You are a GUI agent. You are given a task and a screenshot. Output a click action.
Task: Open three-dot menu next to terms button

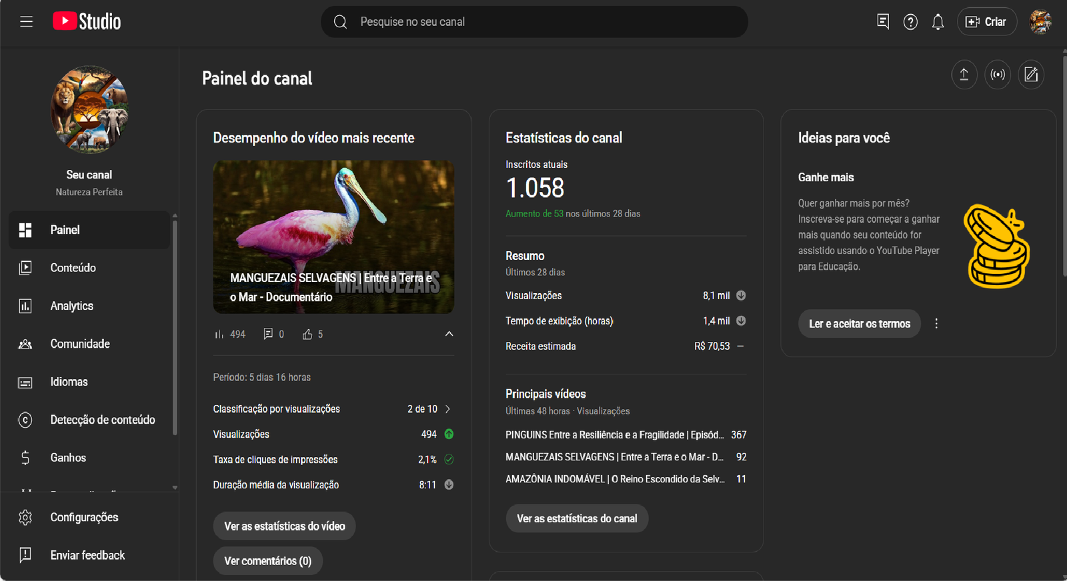(x=936, y=324)
